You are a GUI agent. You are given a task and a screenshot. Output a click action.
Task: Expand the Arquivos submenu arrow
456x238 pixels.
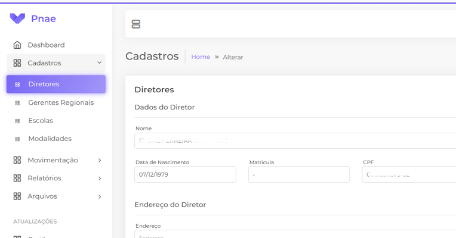coord(99,196)
